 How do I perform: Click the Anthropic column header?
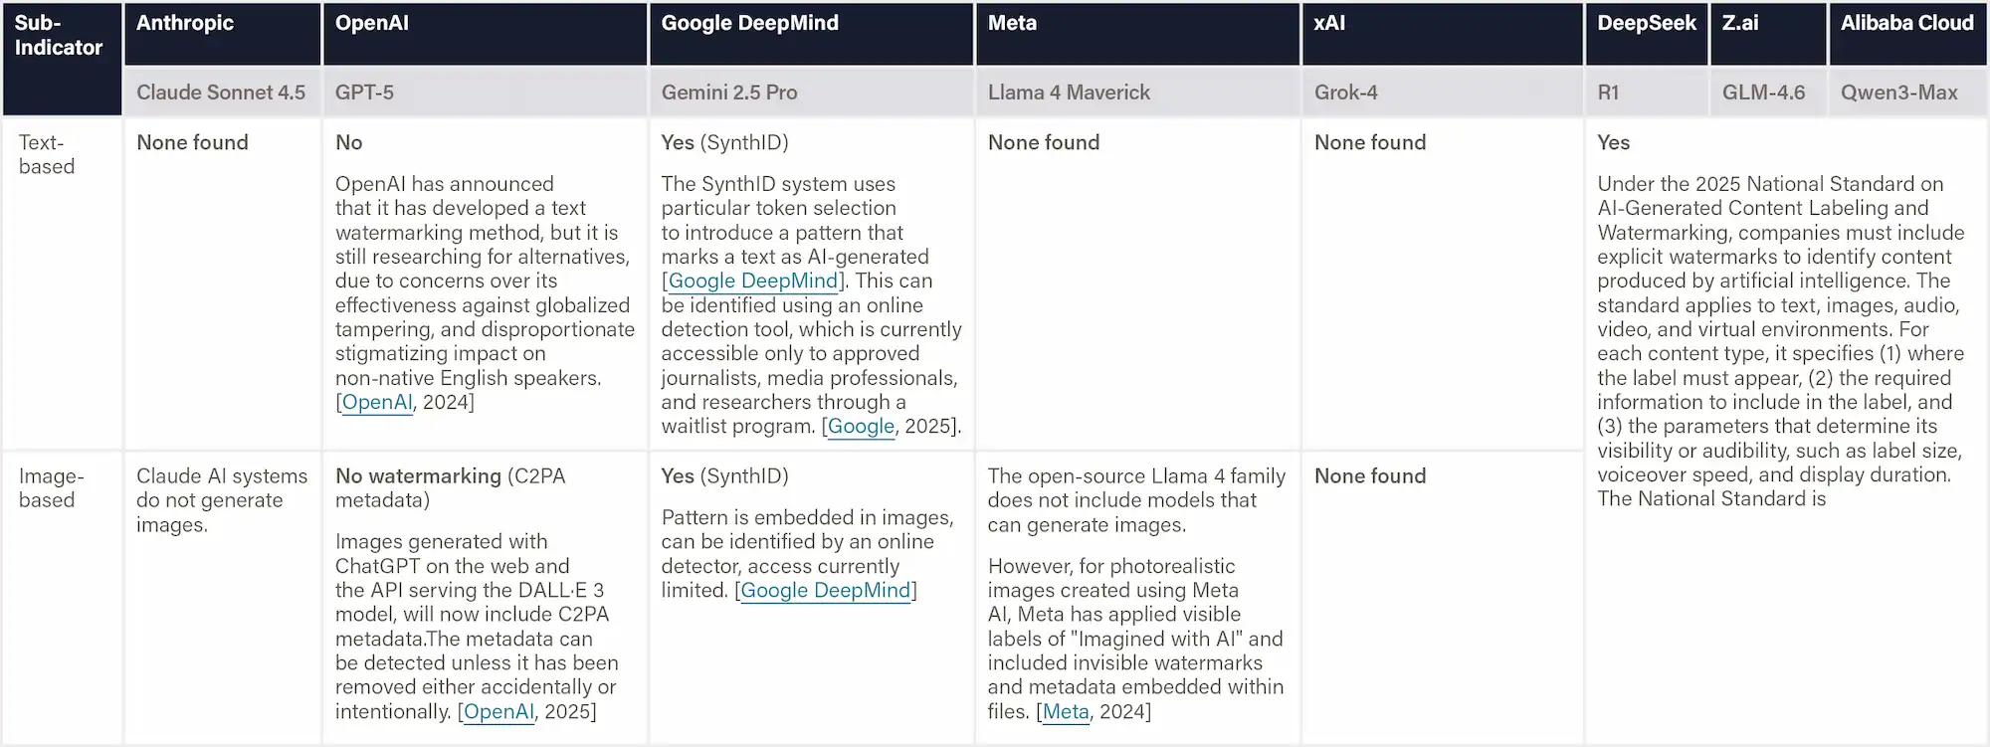coord(185,24)
